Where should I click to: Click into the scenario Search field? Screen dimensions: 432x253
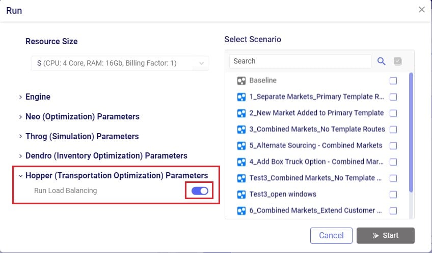(x=300, y=61)
